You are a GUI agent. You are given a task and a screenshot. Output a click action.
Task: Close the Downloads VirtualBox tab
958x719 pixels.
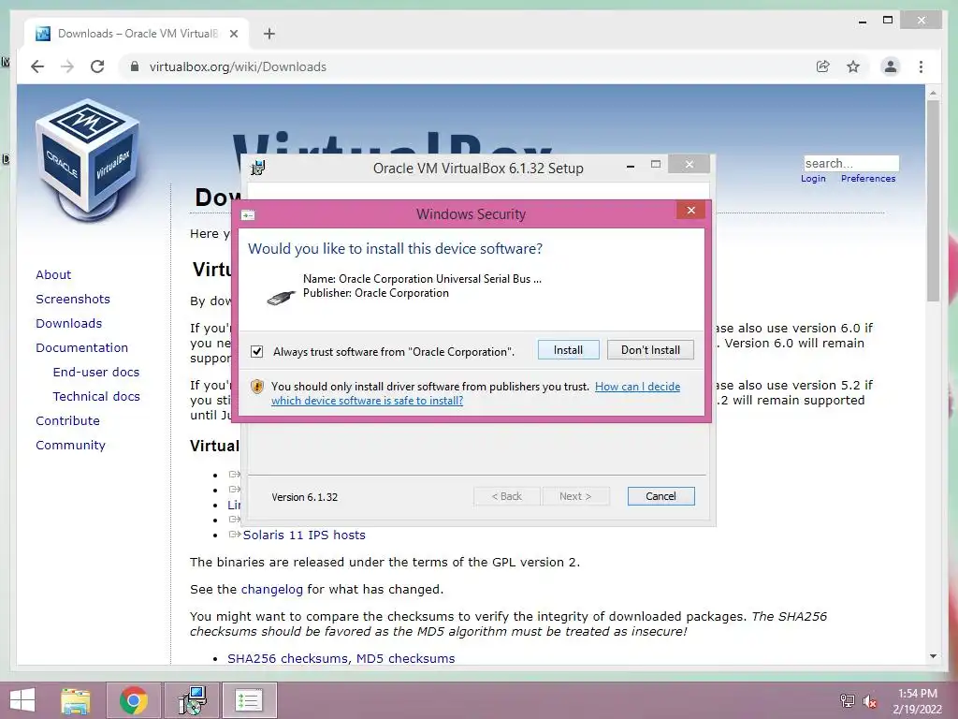233,34
